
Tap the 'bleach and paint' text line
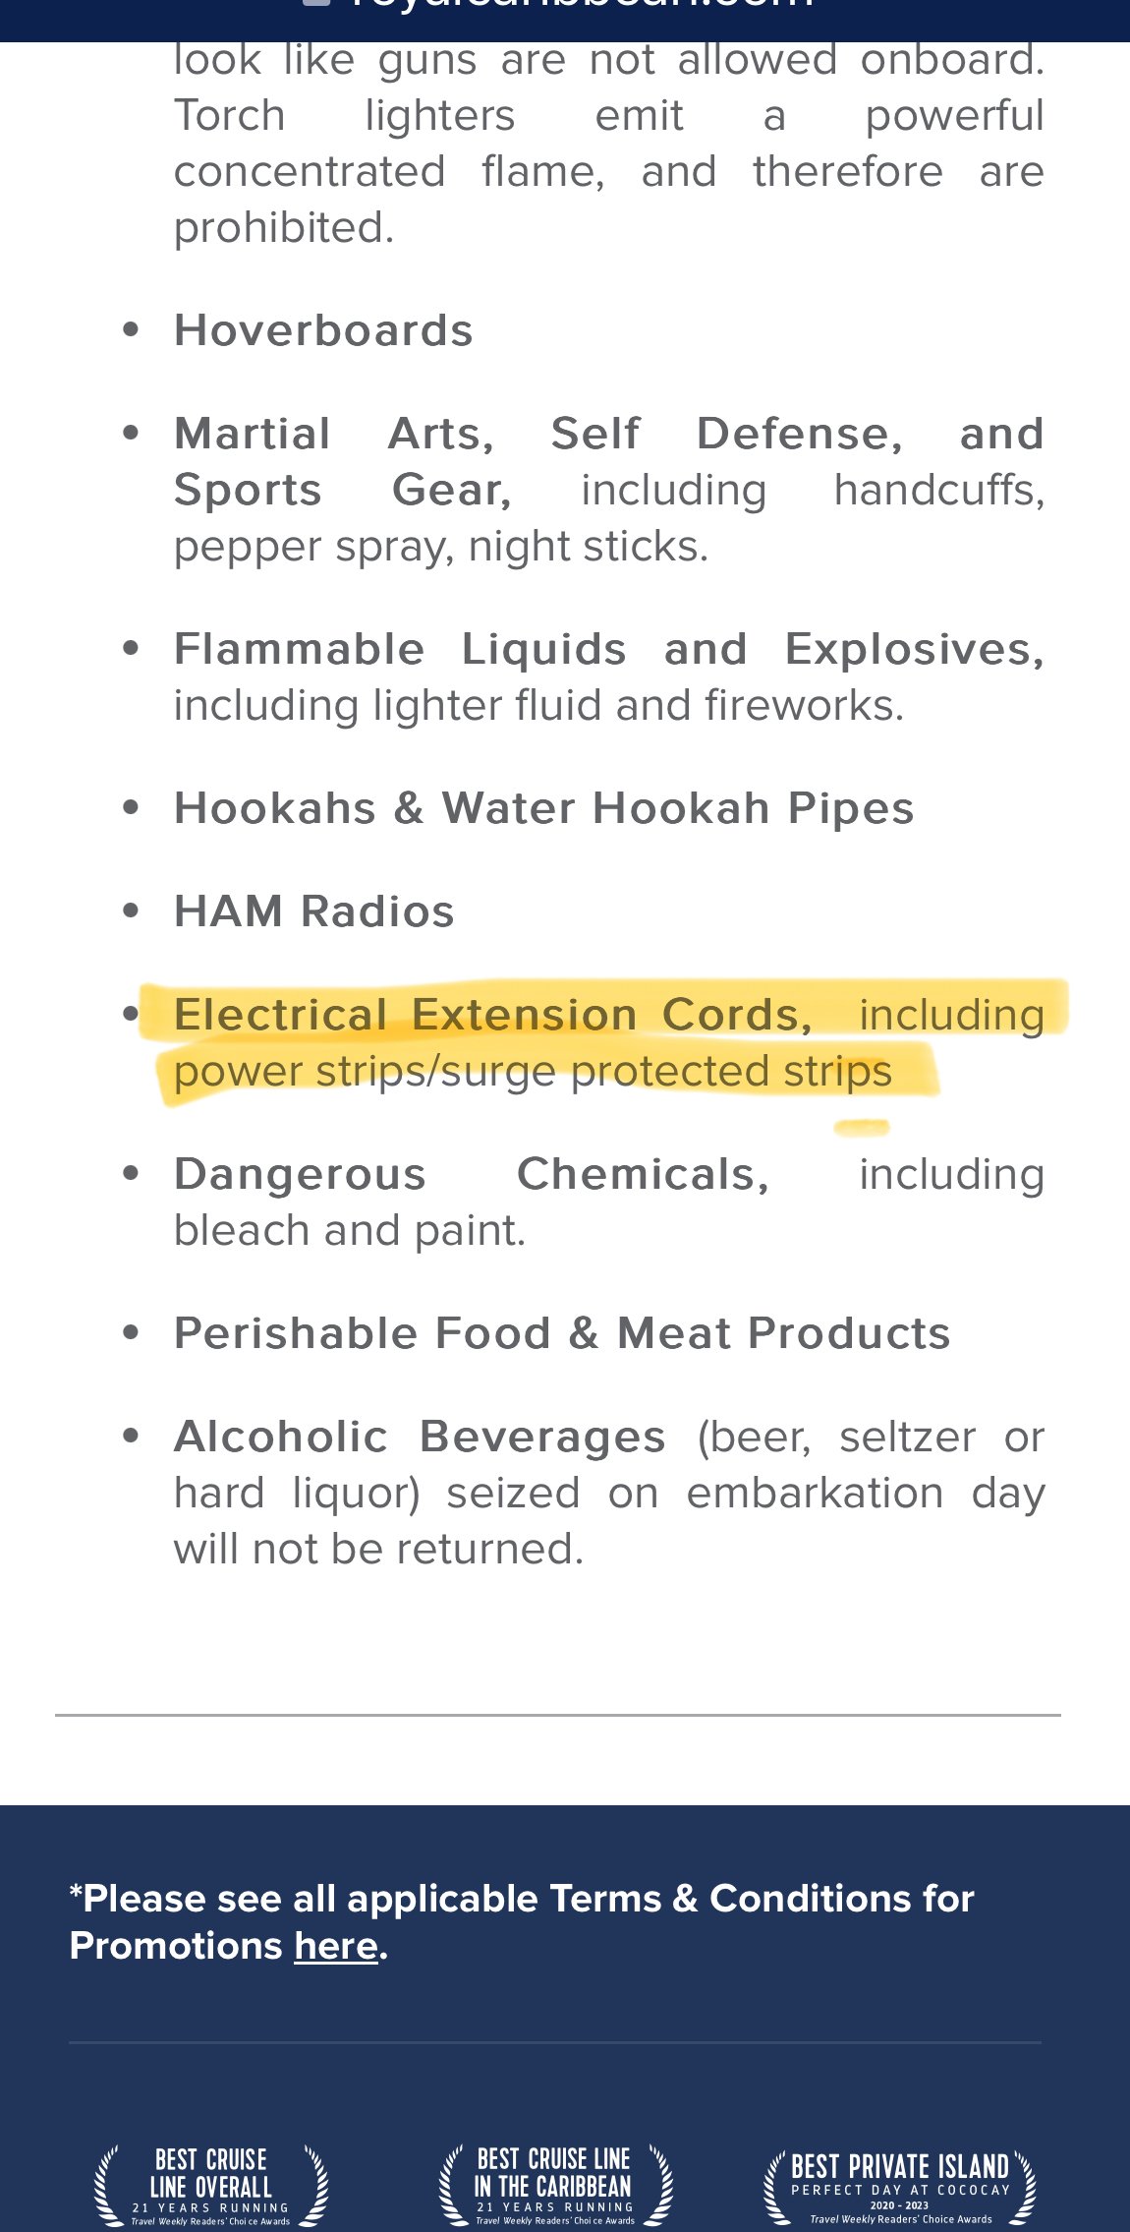[350, 1231]
